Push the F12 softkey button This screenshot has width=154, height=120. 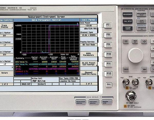pos(108,74)
